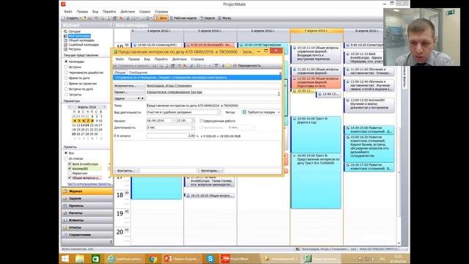Screen dimensions: 469x264
Task: Switch calendar to Рабочая неделя view
Action: pos(183,18)
